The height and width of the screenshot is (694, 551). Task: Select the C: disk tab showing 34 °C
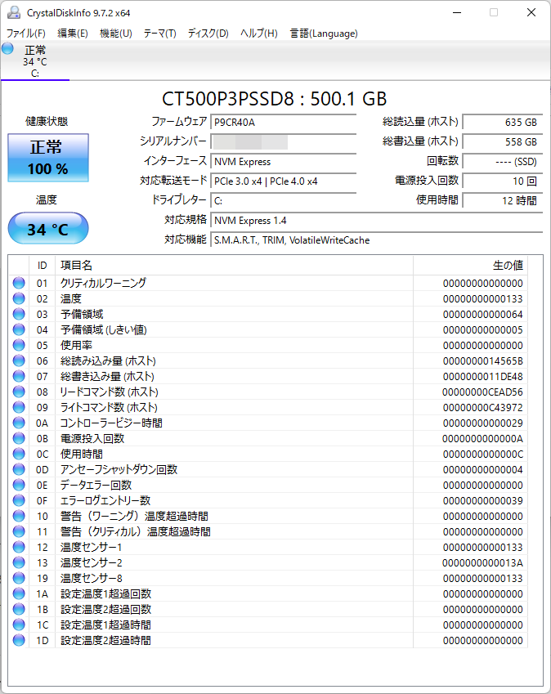(x=35, y=61)
